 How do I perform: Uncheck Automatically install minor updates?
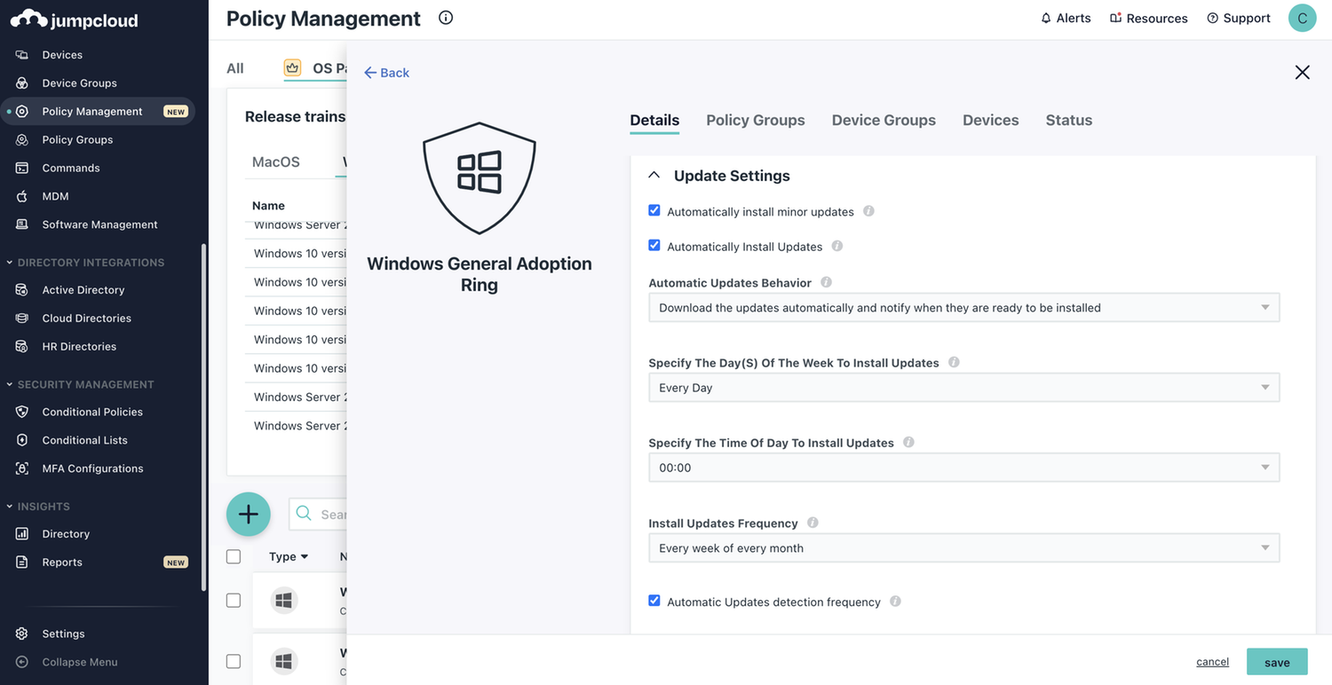[x=654, y=211]
